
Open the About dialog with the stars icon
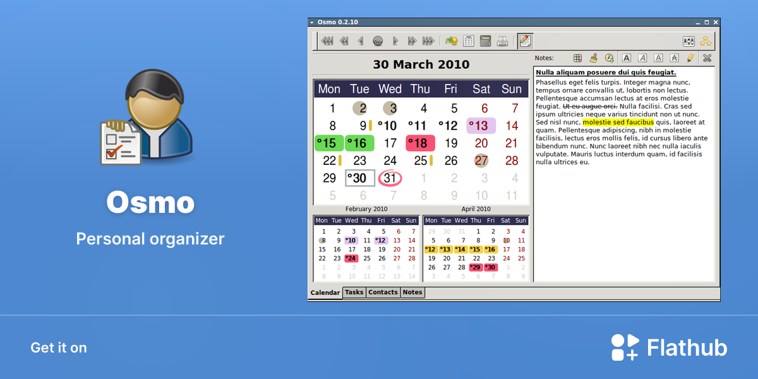pos(706,41)
